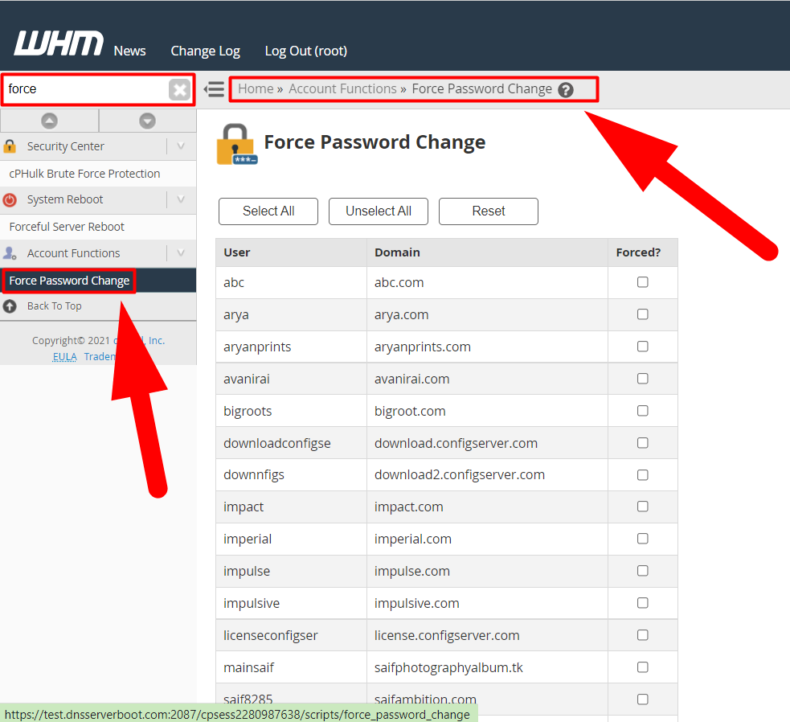Check the Forced box for saif8285
The image size is (790, 722).
tap(642, 699)
